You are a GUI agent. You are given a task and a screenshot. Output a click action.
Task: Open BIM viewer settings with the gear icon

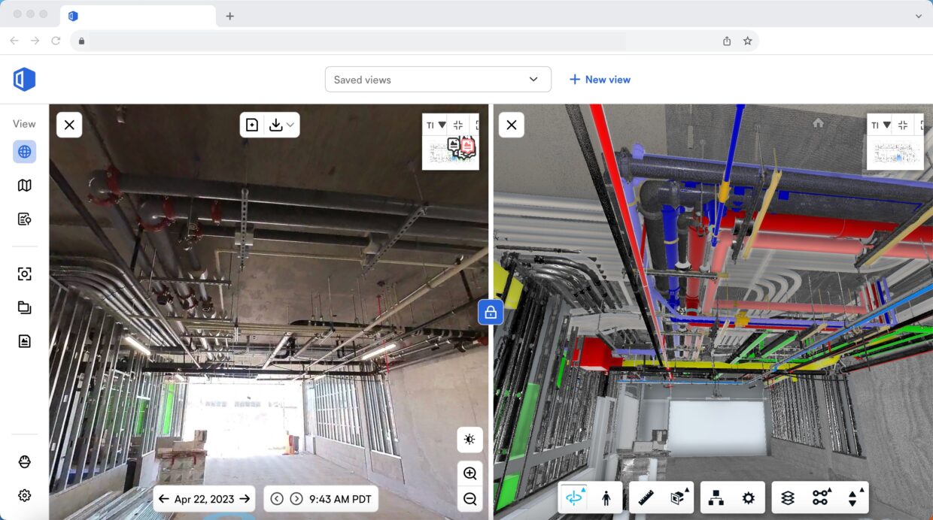point(749,497)
